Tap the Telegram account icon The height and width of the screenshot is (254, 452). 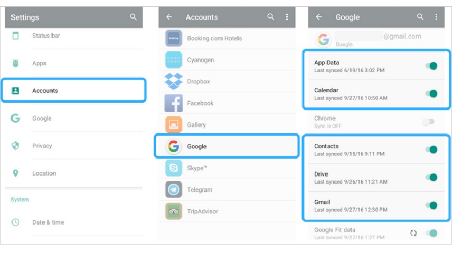pyautogui.click(x=174, y=190)
